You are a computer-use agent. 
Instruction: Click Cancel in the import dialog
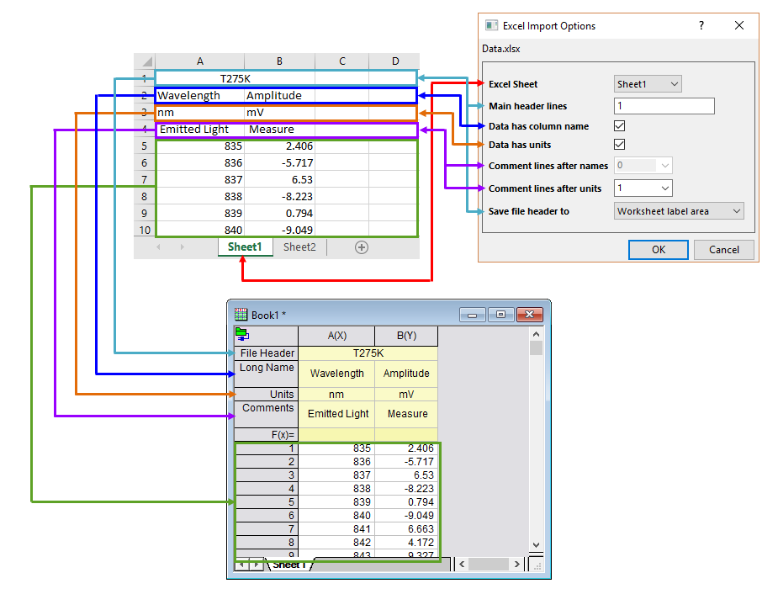point(723,250)
